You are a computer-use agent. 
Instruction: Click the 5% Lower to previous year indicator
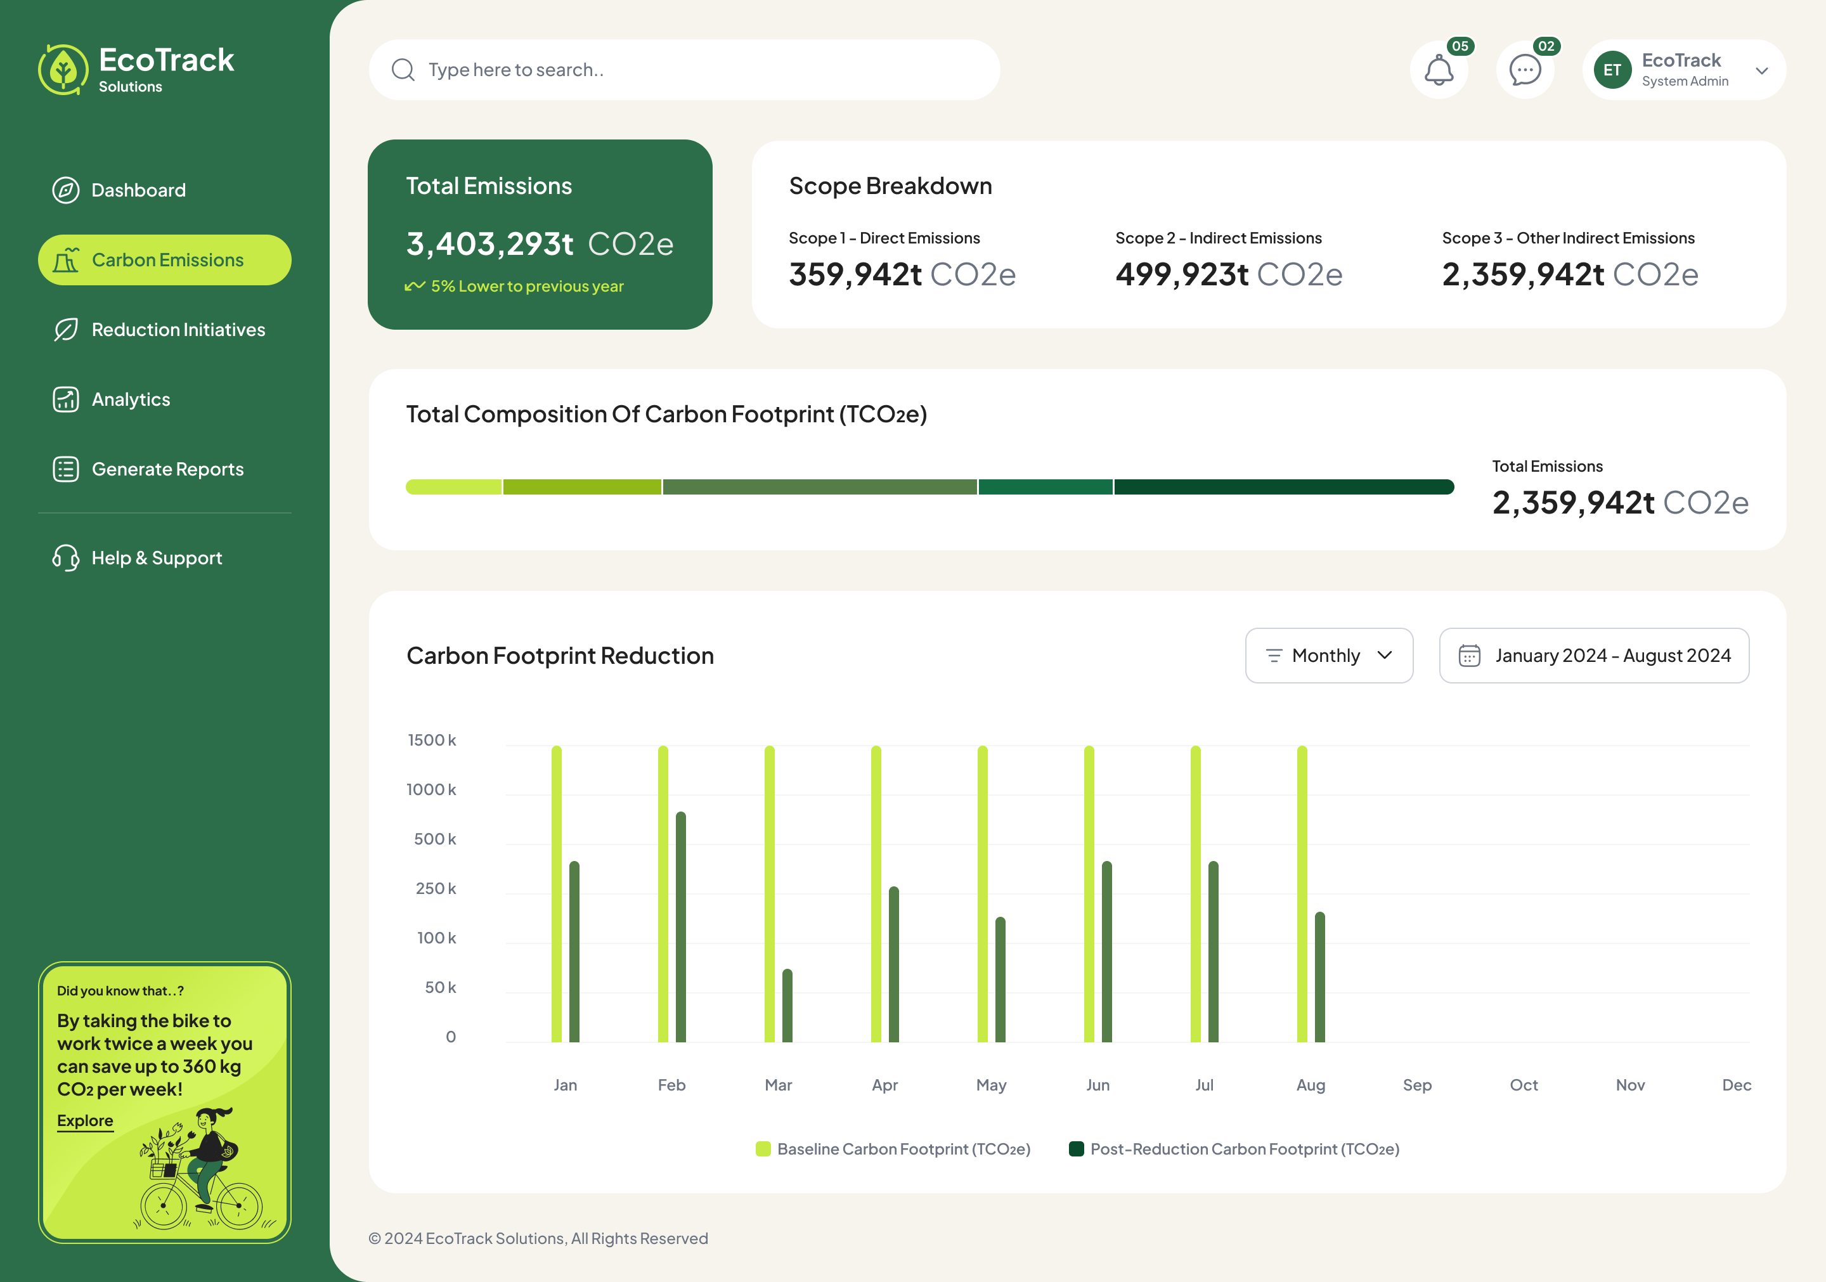(515, 287)
